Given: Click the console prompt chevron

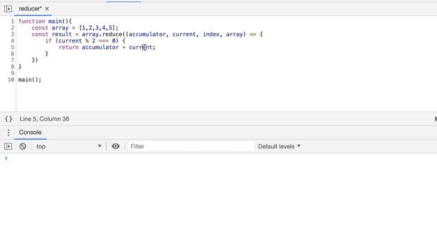Looking at the screenshot, I should tap(6, 159).
